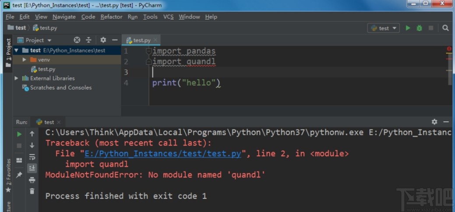
Task: Open the Window menu
Action: click(189, 17)
